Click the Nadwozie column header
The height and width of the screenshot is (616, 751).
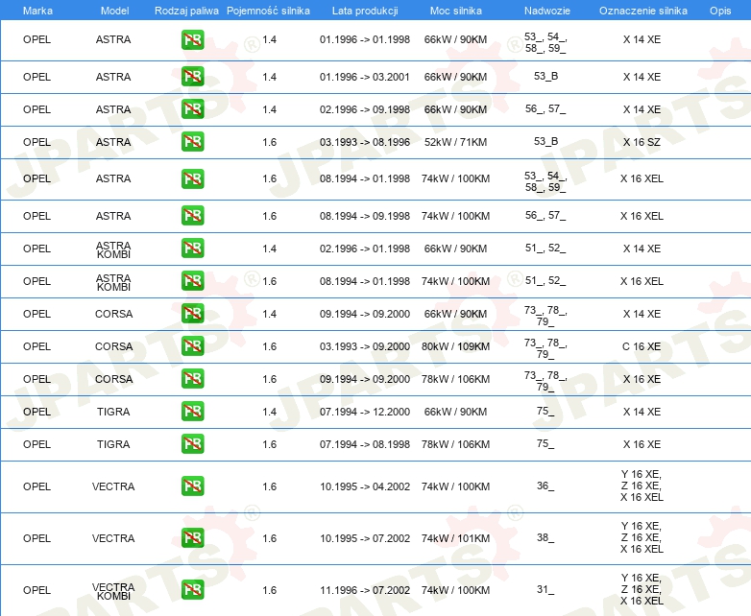tap(547, 11)
